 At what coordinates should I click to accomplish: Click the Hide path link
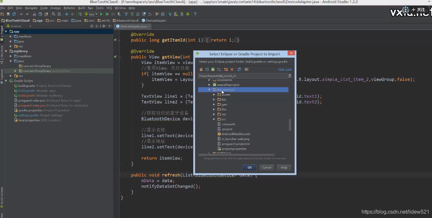point(285,70)
